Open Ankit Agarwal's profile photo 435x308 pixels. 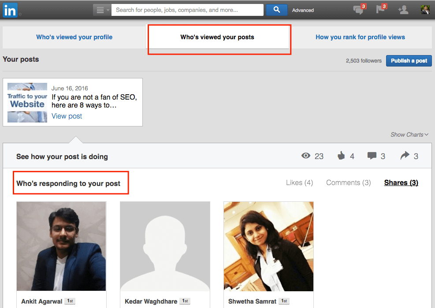point(61,246)
